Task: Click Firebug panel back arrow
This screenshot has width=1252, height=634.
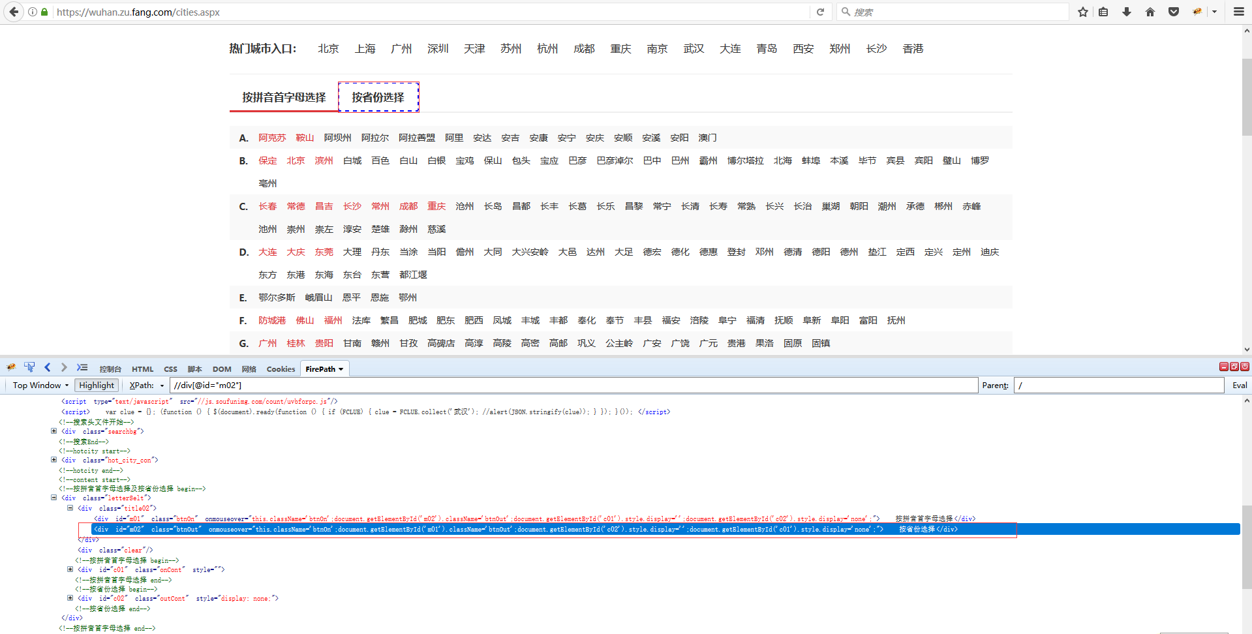Action: click(47, 367)
